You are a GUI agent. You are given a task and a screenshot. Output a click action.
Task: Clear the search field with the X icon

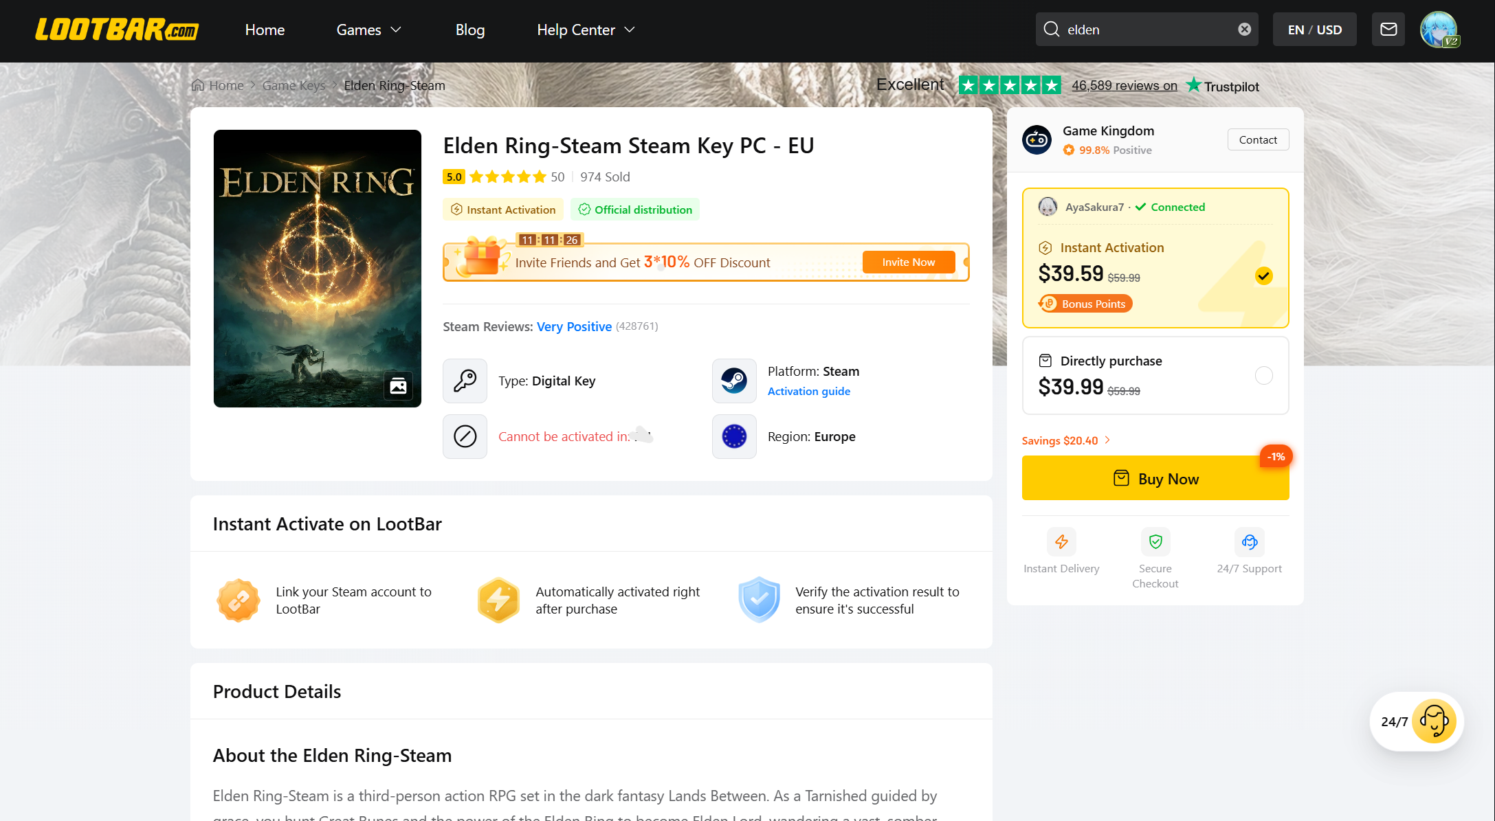tap(1244, 29)
